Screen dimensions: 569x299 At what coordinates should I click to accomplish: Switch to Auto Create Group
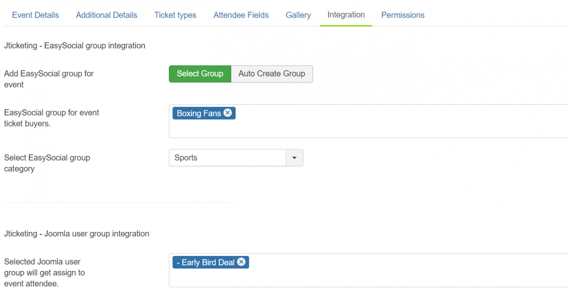click(272, 74)
